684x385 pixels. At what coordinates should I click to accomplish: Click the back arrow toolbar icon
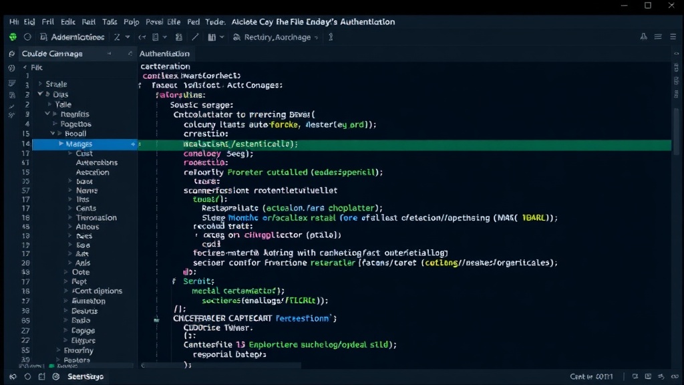tap(142, 37)
